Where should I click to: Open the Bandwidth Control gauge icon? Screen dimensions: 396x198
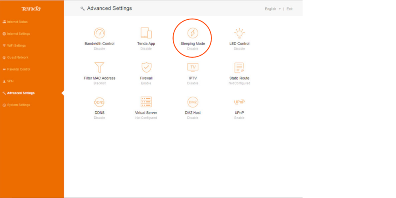pos(99,33)
